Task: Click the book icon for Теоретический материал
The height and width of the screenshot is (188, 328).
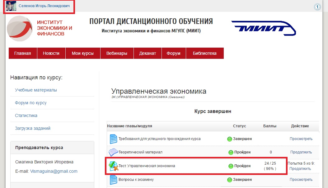Action: (113, 152)
